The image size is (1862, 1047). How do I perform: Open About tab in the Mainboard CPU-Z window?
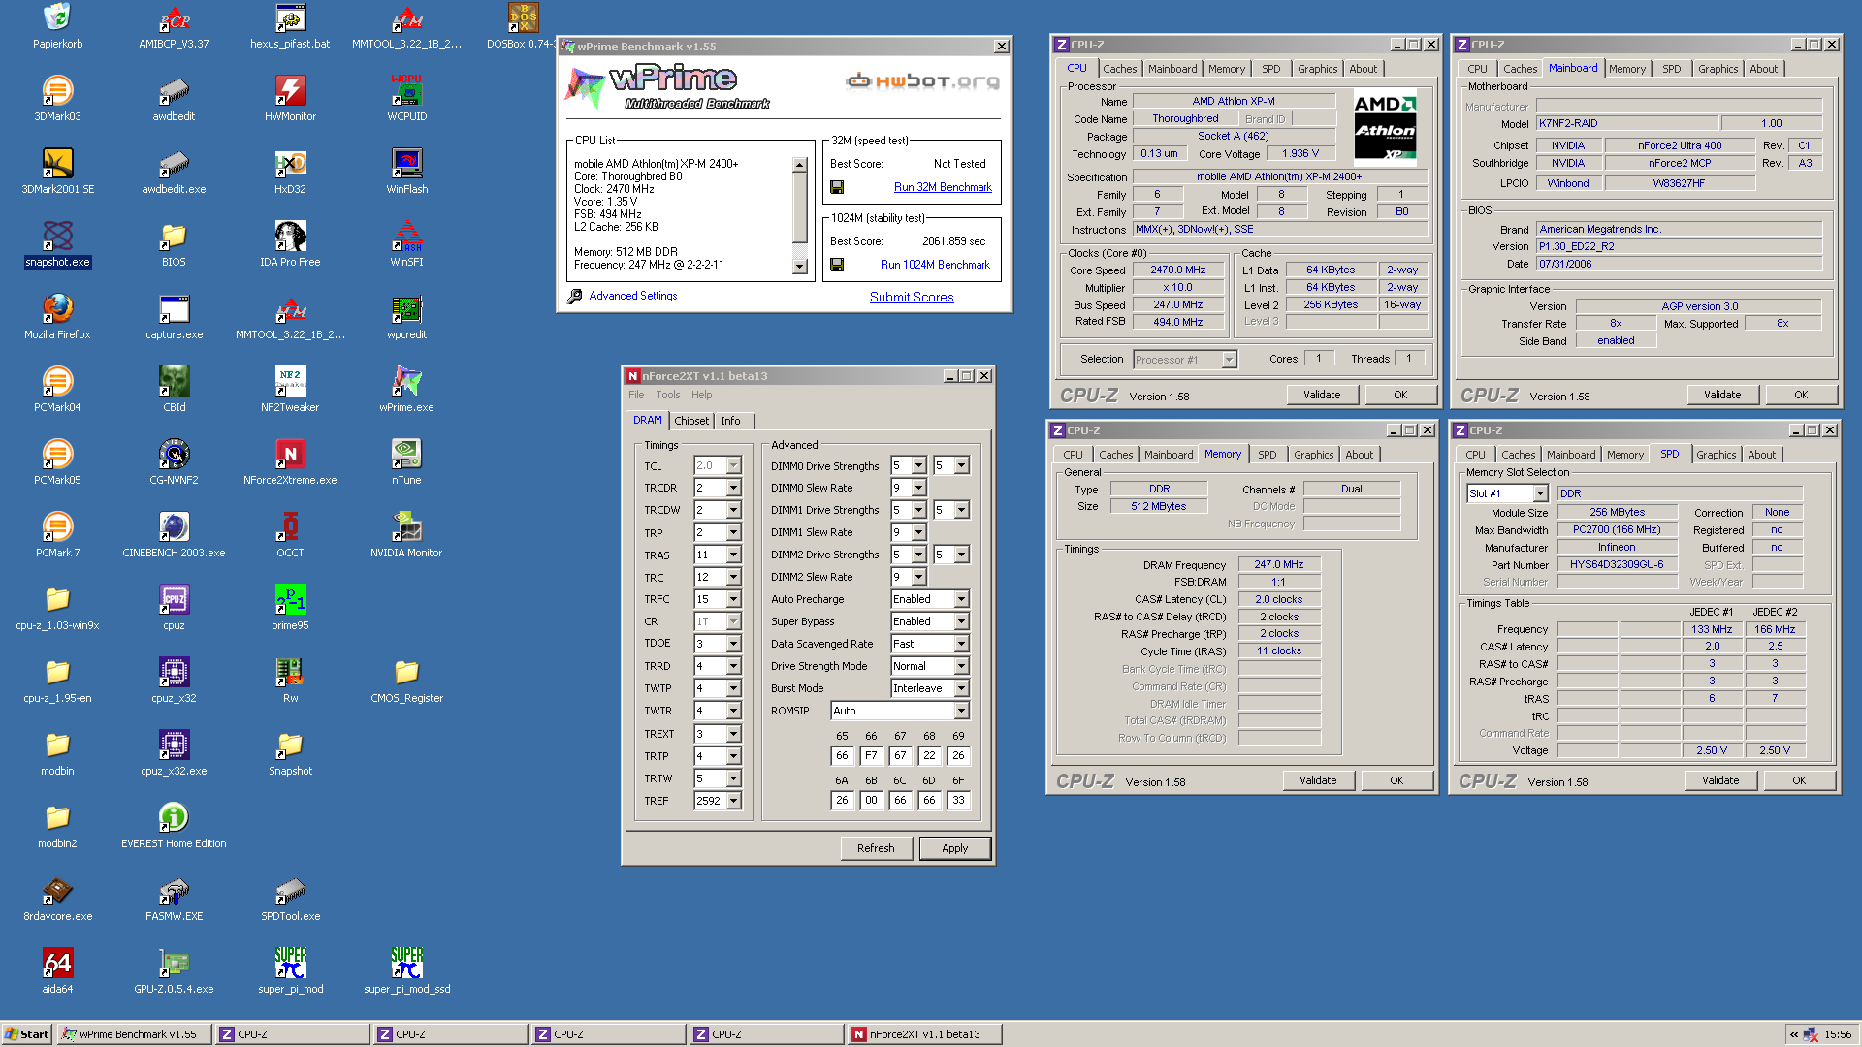pos(1763,69)
